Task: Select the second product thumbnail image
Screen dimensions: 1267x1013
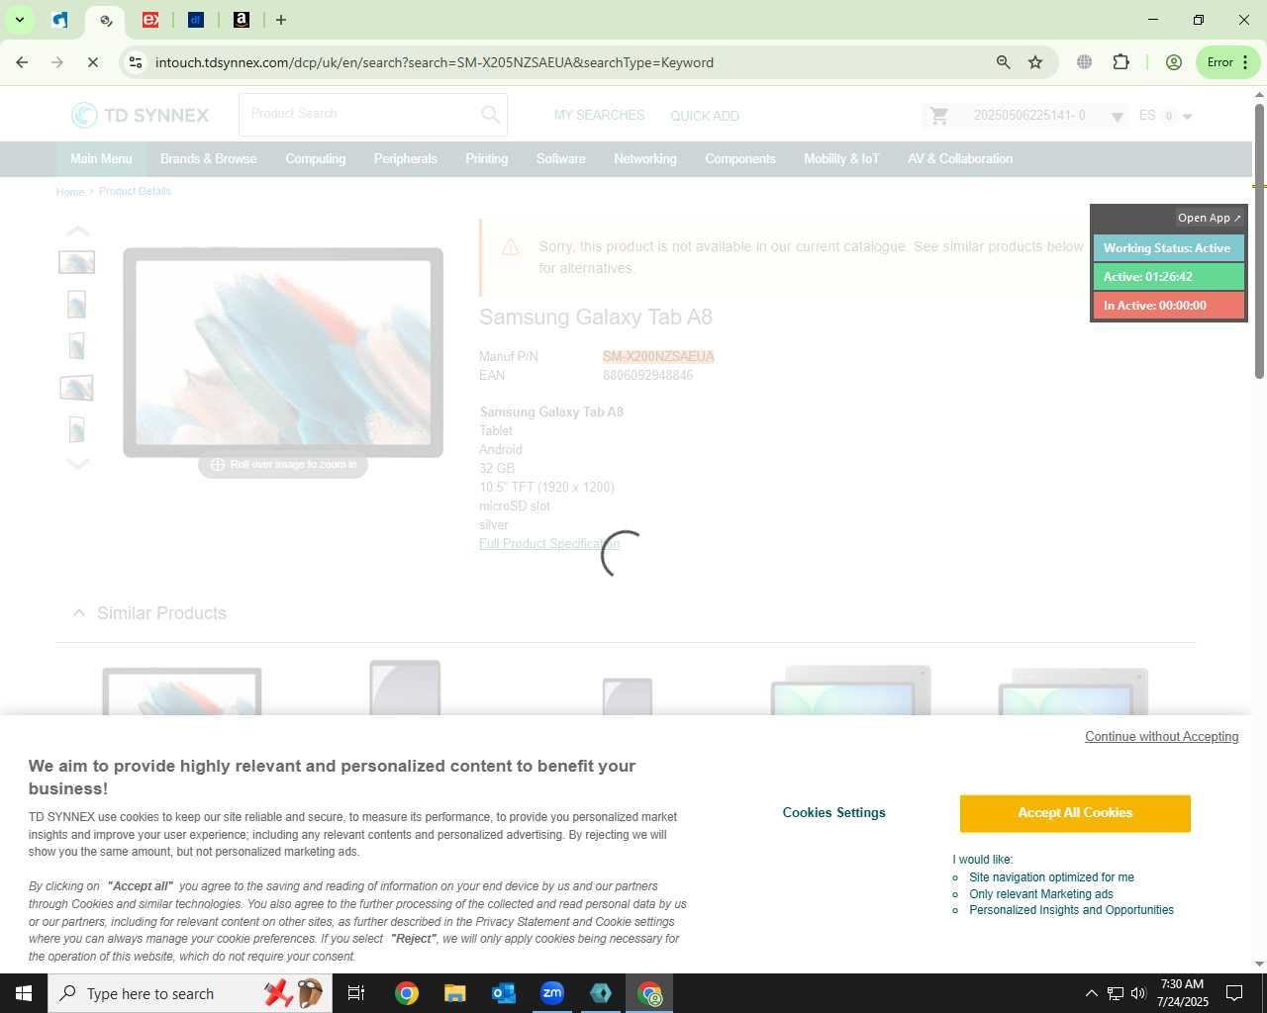Action: click(x=77, y=304)
